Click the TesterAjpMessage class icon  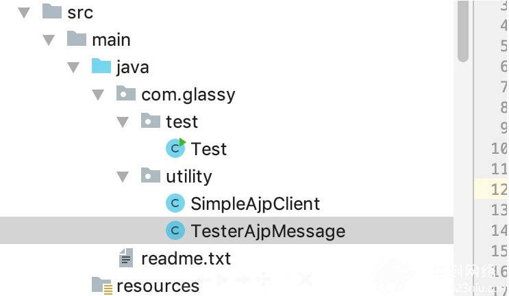pyautogui.click(x=175, y=230)
